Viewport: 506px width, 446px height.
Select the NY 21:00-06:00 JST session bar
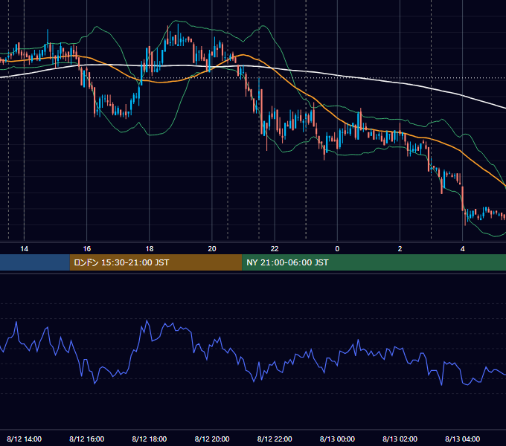point(374,262)
